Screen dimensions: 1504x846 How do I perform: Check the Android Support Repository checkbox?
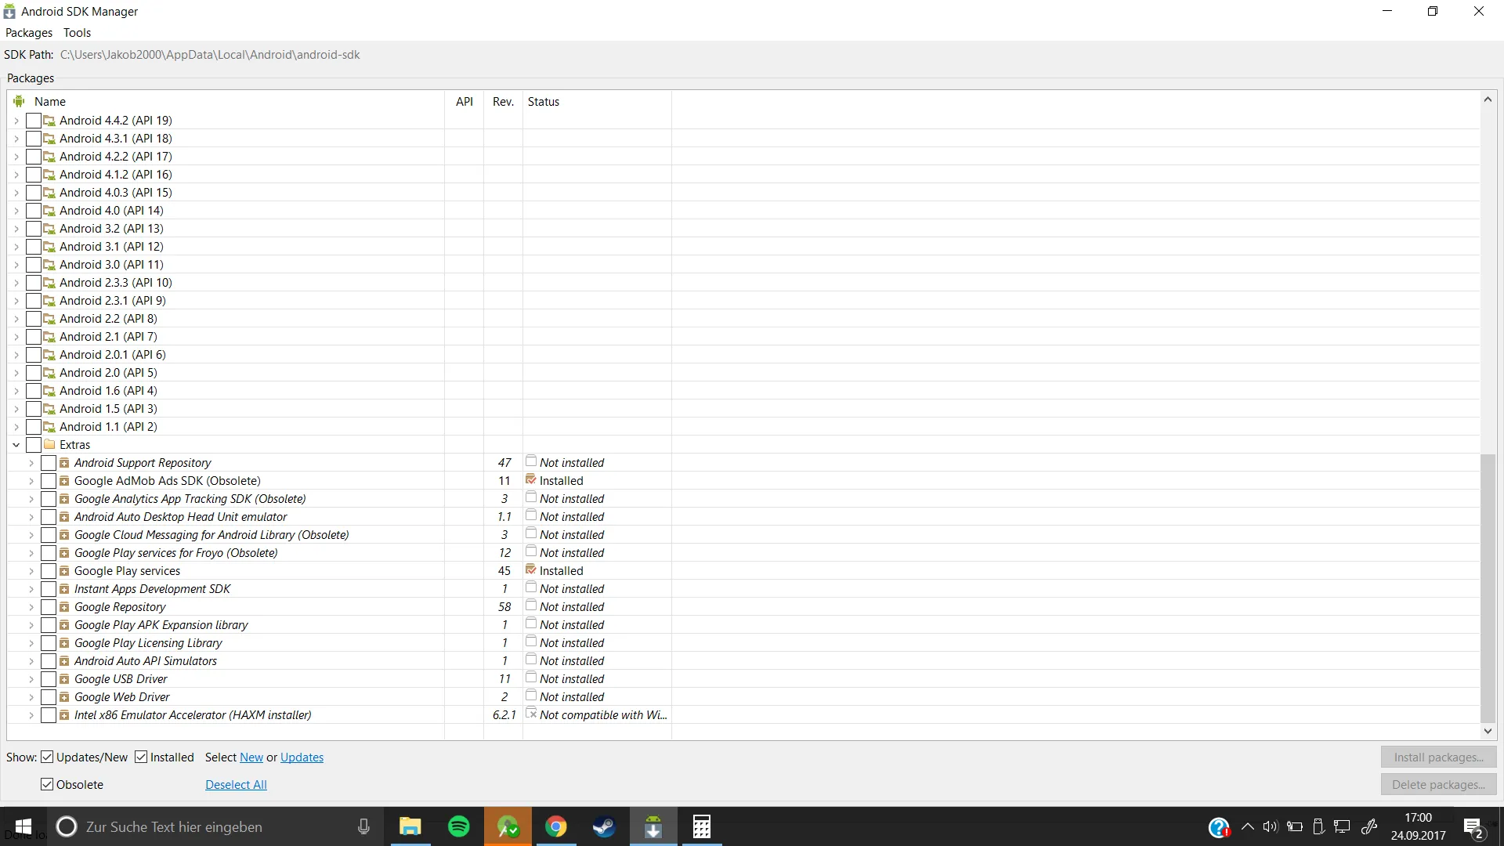click(x=49, y=463)
